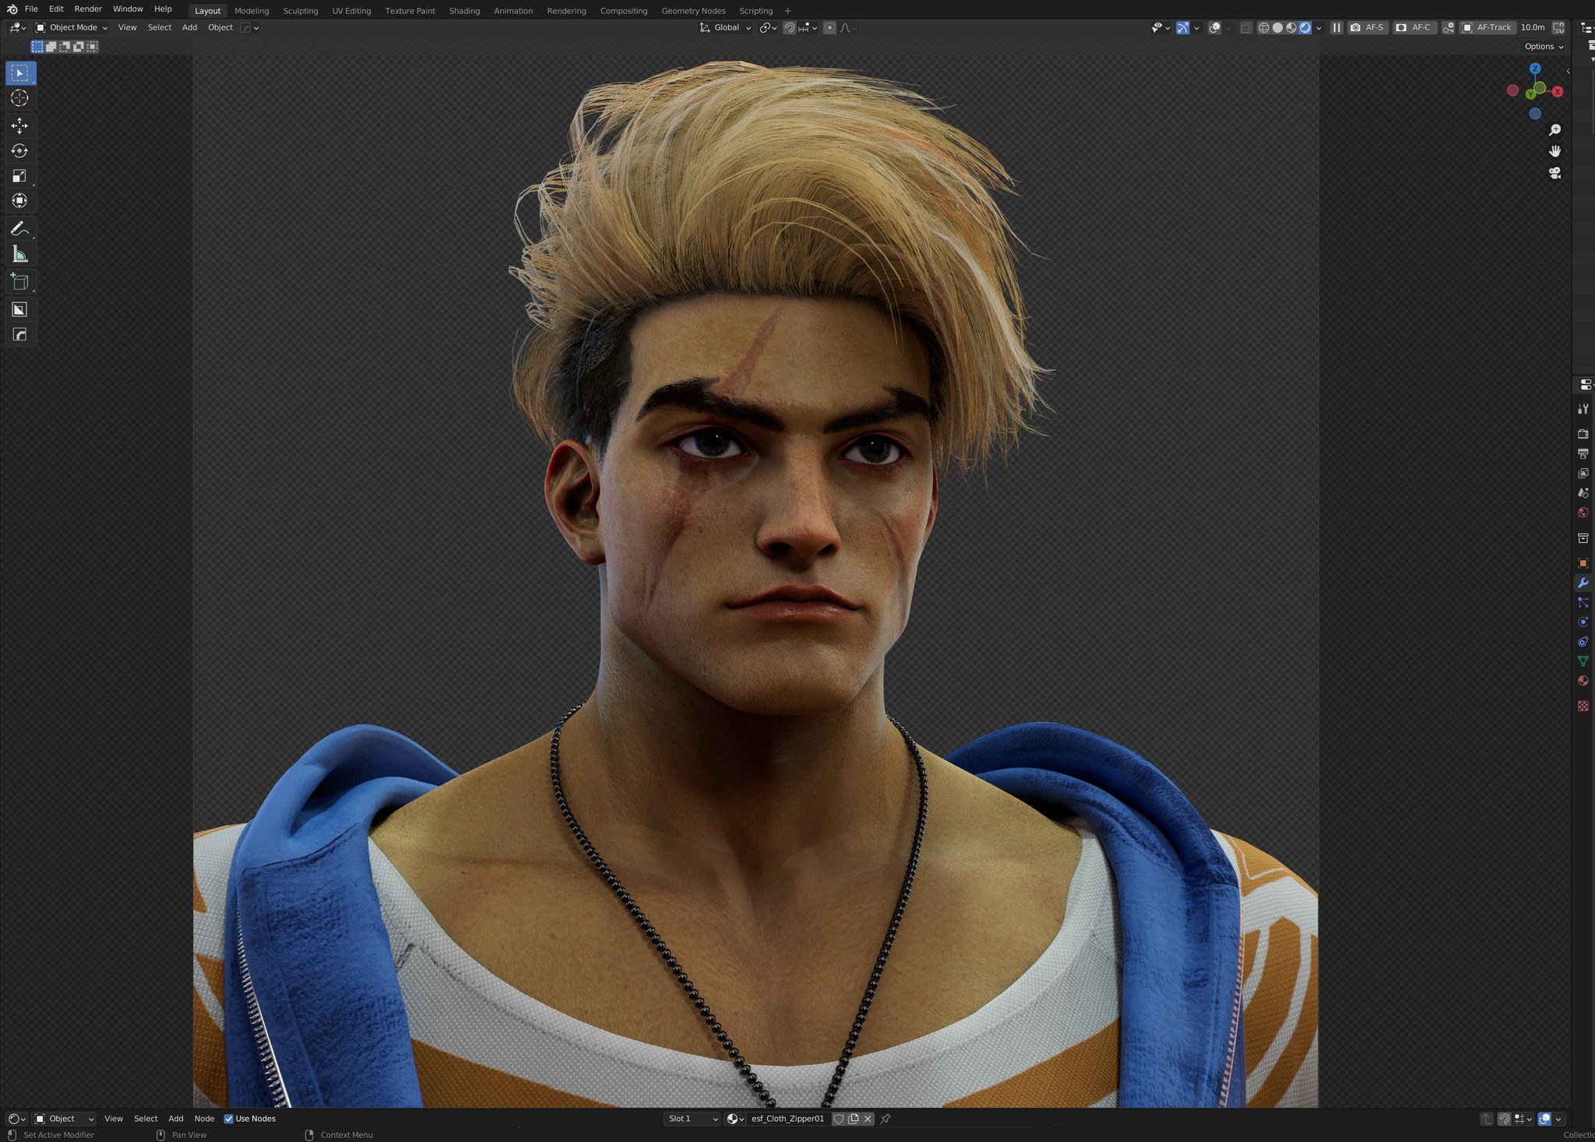
Task: Expand the Global orientation dropdown
Action: [x=726, y=27]
